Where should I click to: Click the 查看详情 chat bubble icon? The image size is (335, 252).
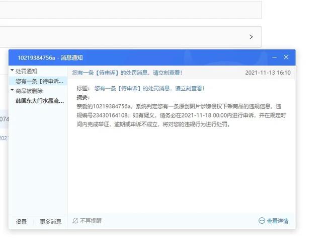click(262, 221)
